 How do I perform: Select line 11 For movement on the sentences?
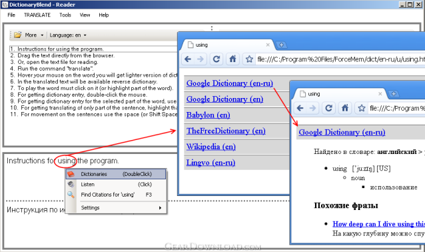coord(93,114)
